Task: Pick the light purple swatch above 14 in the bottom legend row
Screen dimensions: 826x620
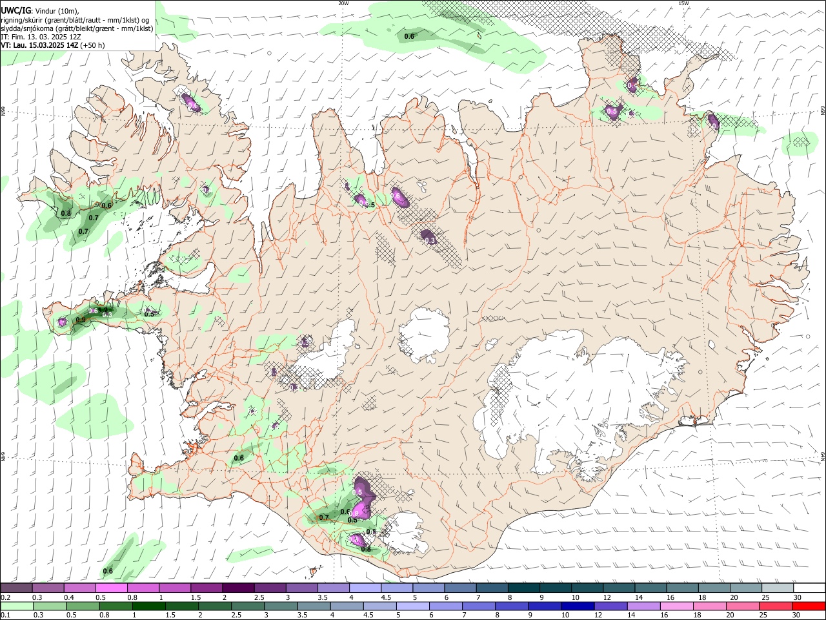Action: tap(643, 606)
